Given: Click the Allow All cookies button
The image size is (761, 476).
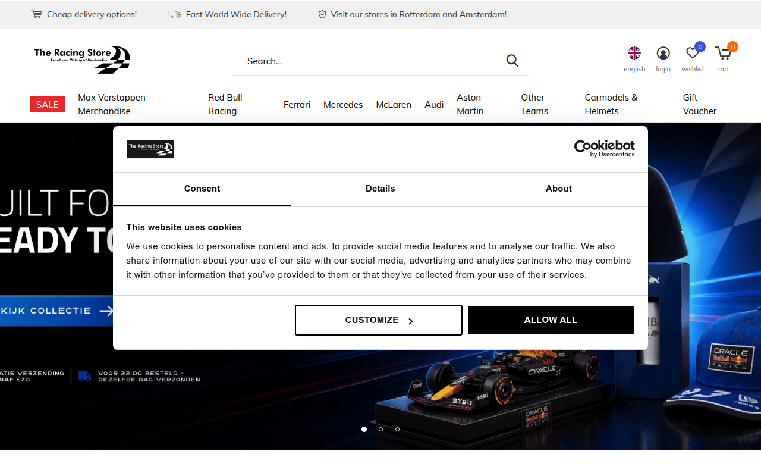Looking at the screenshot, I should click(x=551, y=320).
